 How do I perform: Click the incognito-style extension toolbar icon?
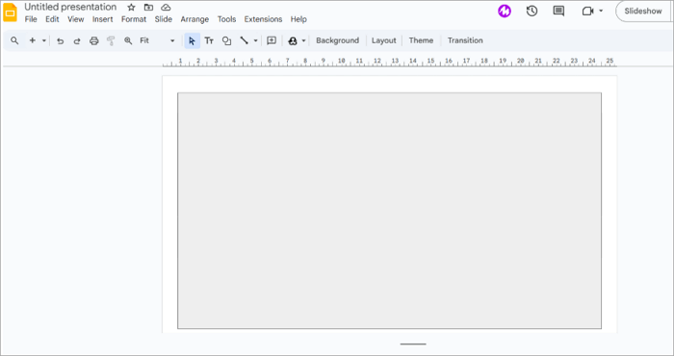point(293,40)
